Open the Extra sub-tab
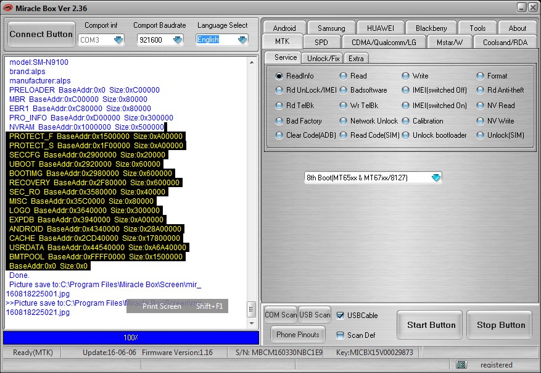Viewport: 541px width, 373px height. click(x=356, y=59)
